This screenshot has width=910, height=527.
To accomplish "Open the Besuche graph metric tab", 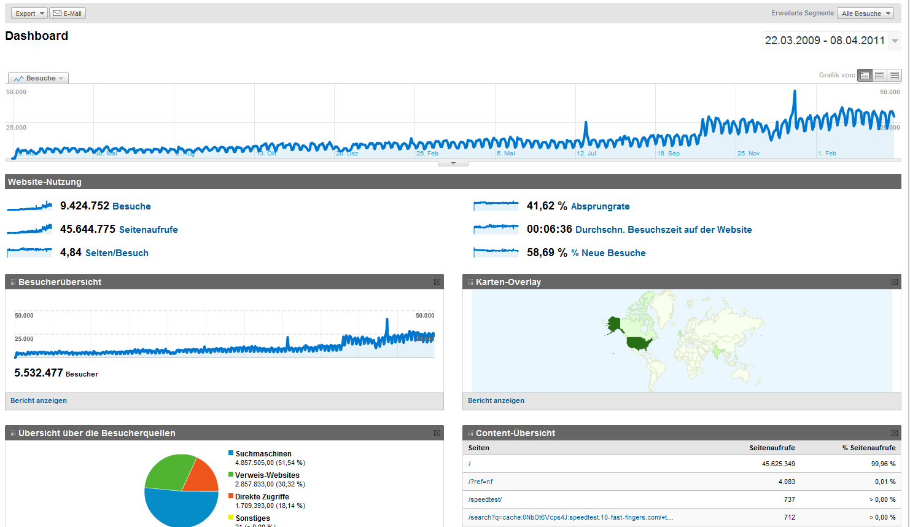I will (x=38, y=78).
